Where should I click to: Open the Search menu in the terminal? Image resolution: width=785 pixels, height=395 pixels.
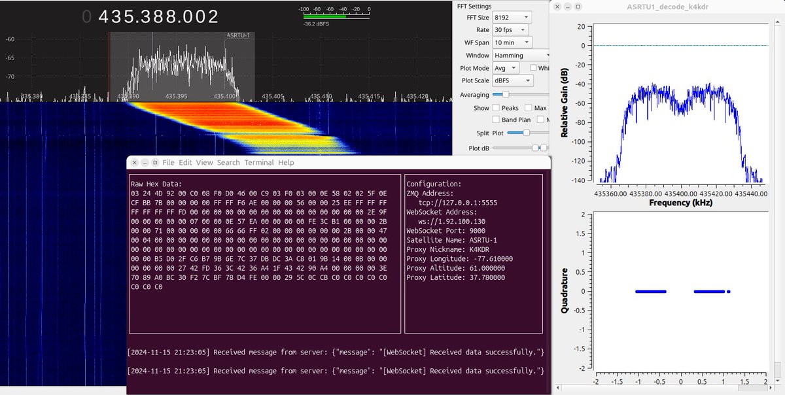tap(228, 162)
